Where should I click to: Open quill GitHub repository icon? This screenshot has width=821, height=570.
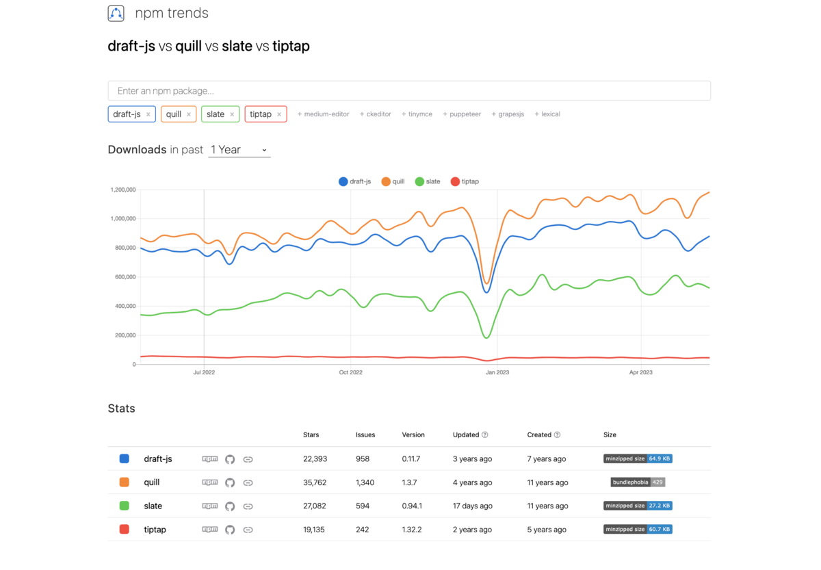(230, 482)
